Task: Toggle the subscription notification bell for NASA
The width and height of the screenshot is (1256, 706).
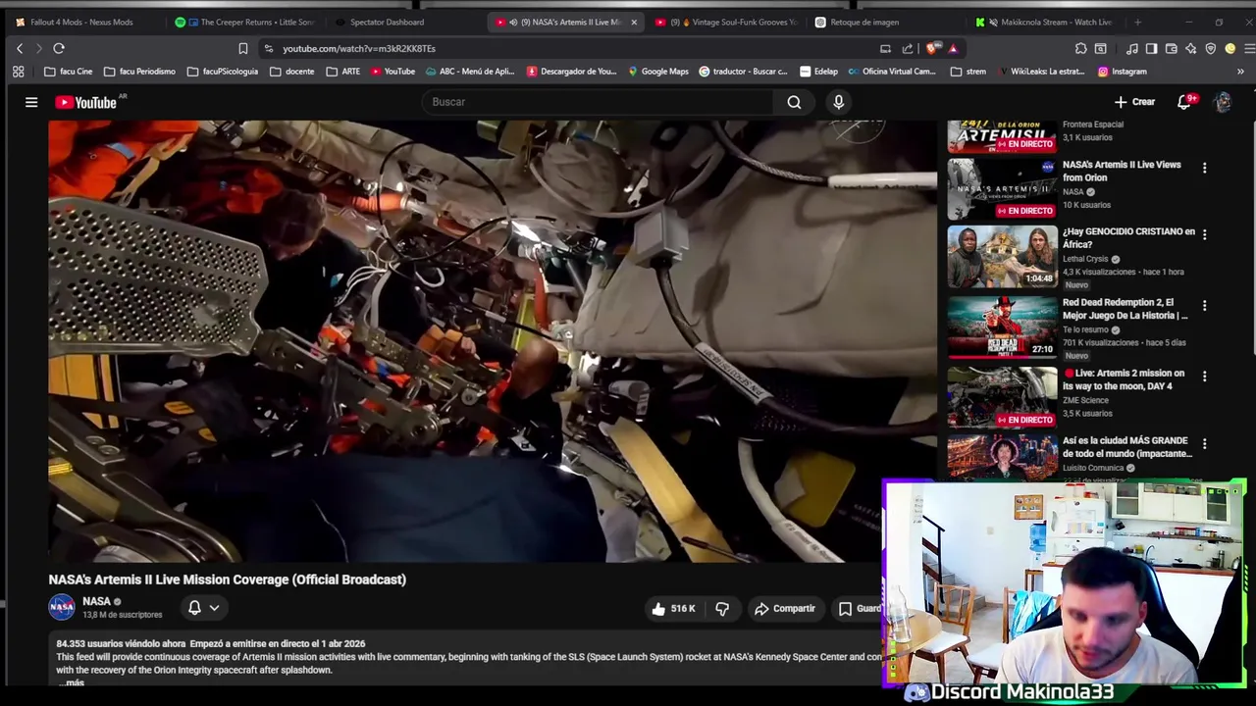Action: (x=203, y=608)
